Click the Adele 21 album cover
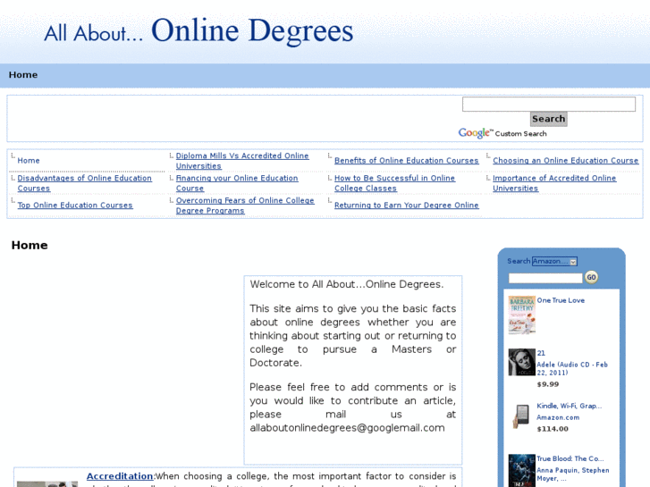Screen dimensions: 650x487 tap(522, 362)
